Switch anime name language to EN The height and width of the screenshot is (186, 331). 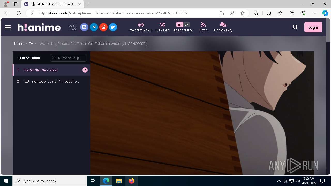click(x=179, y=25)
